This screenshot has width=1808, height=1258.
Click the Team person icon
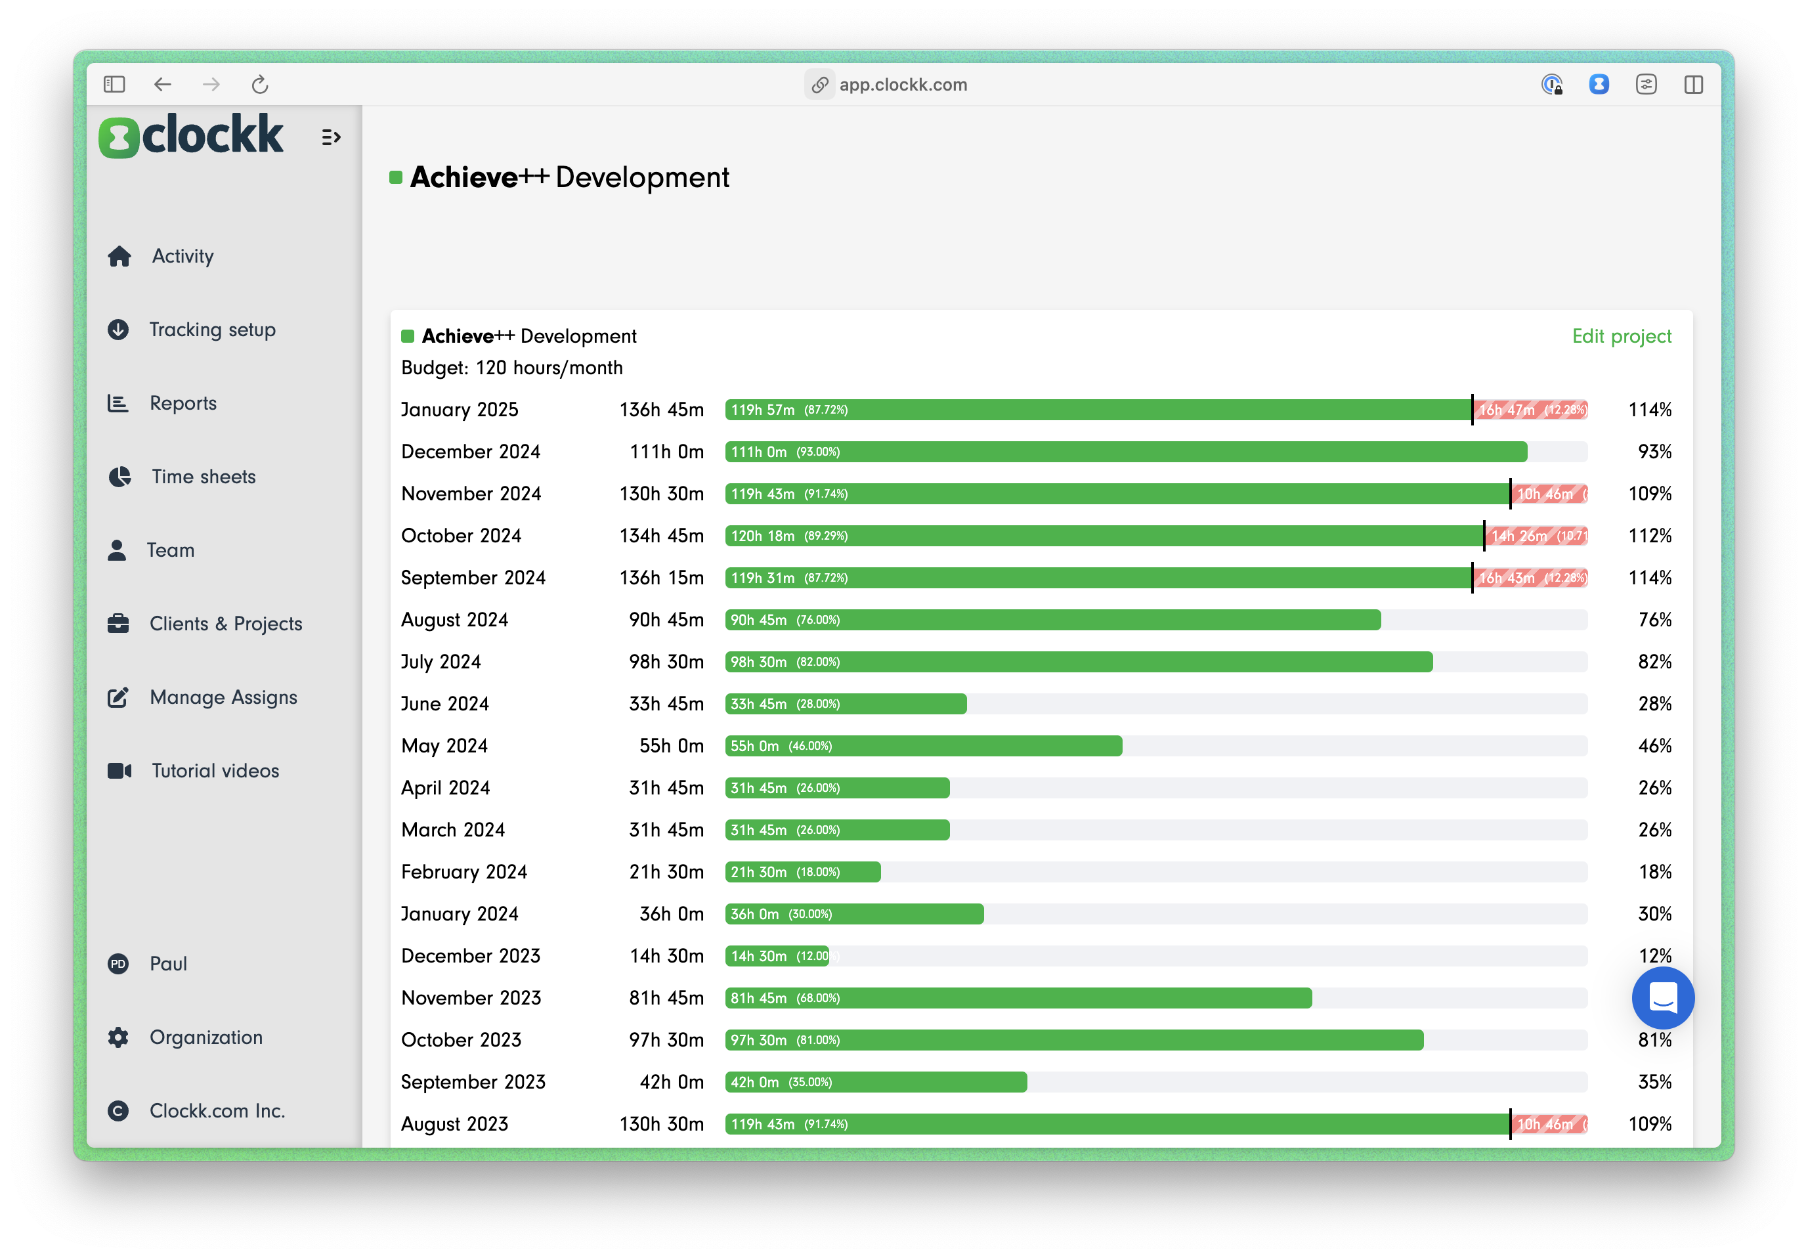117,550
